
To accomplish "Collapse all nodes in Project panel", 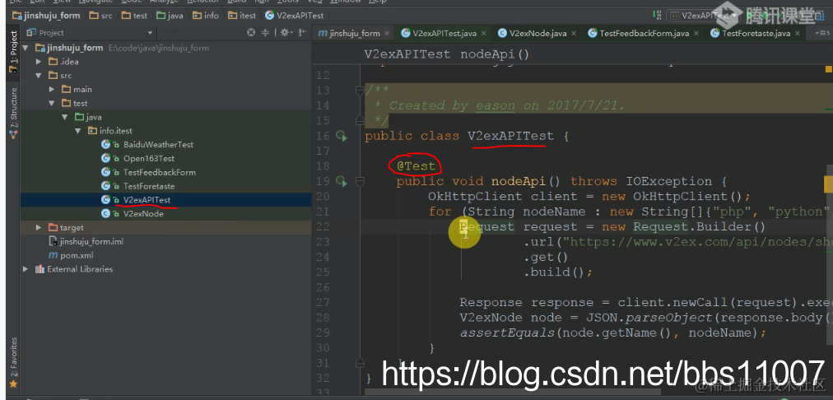I will (266, 33).
